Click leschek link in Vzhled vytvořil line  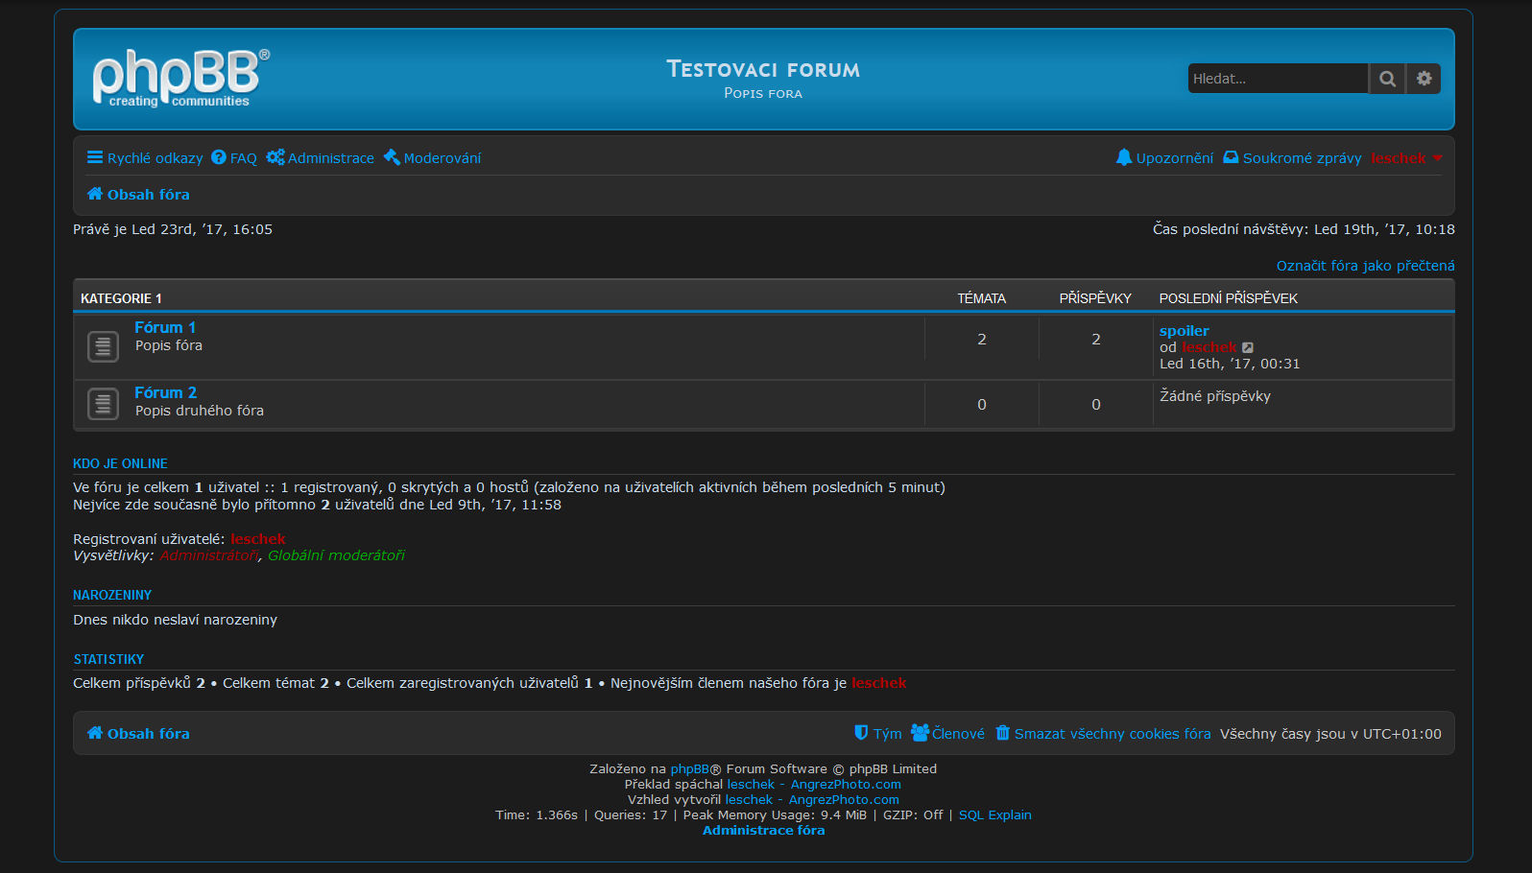pyautogui.click(x=749, y=800)
